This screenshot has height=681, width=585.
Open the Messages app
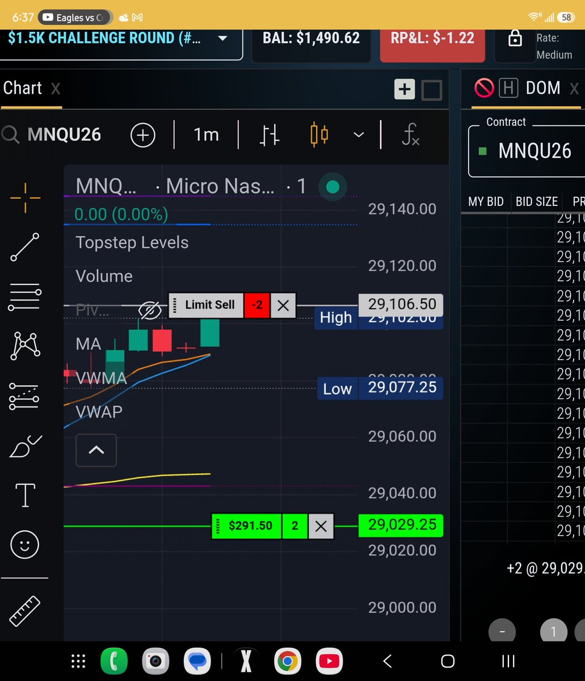pyautogui.click(x=198, y=661)
